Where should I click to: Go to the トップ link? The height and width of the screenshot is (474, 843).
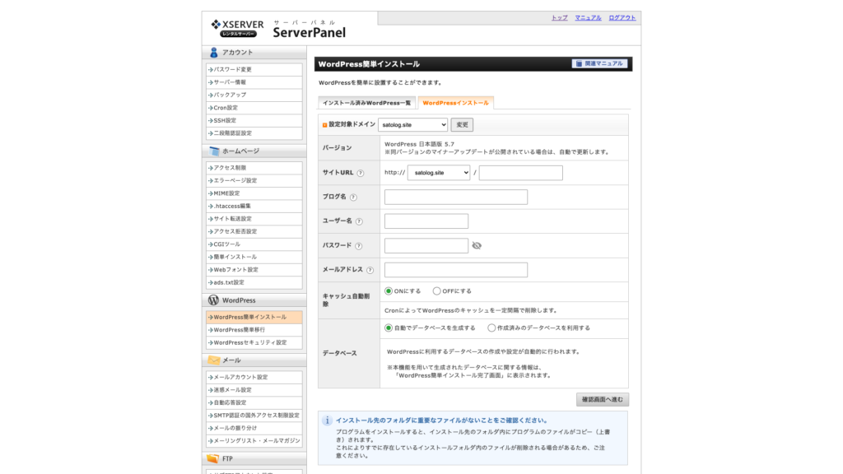pyautogui.click(x=559, y=18)
